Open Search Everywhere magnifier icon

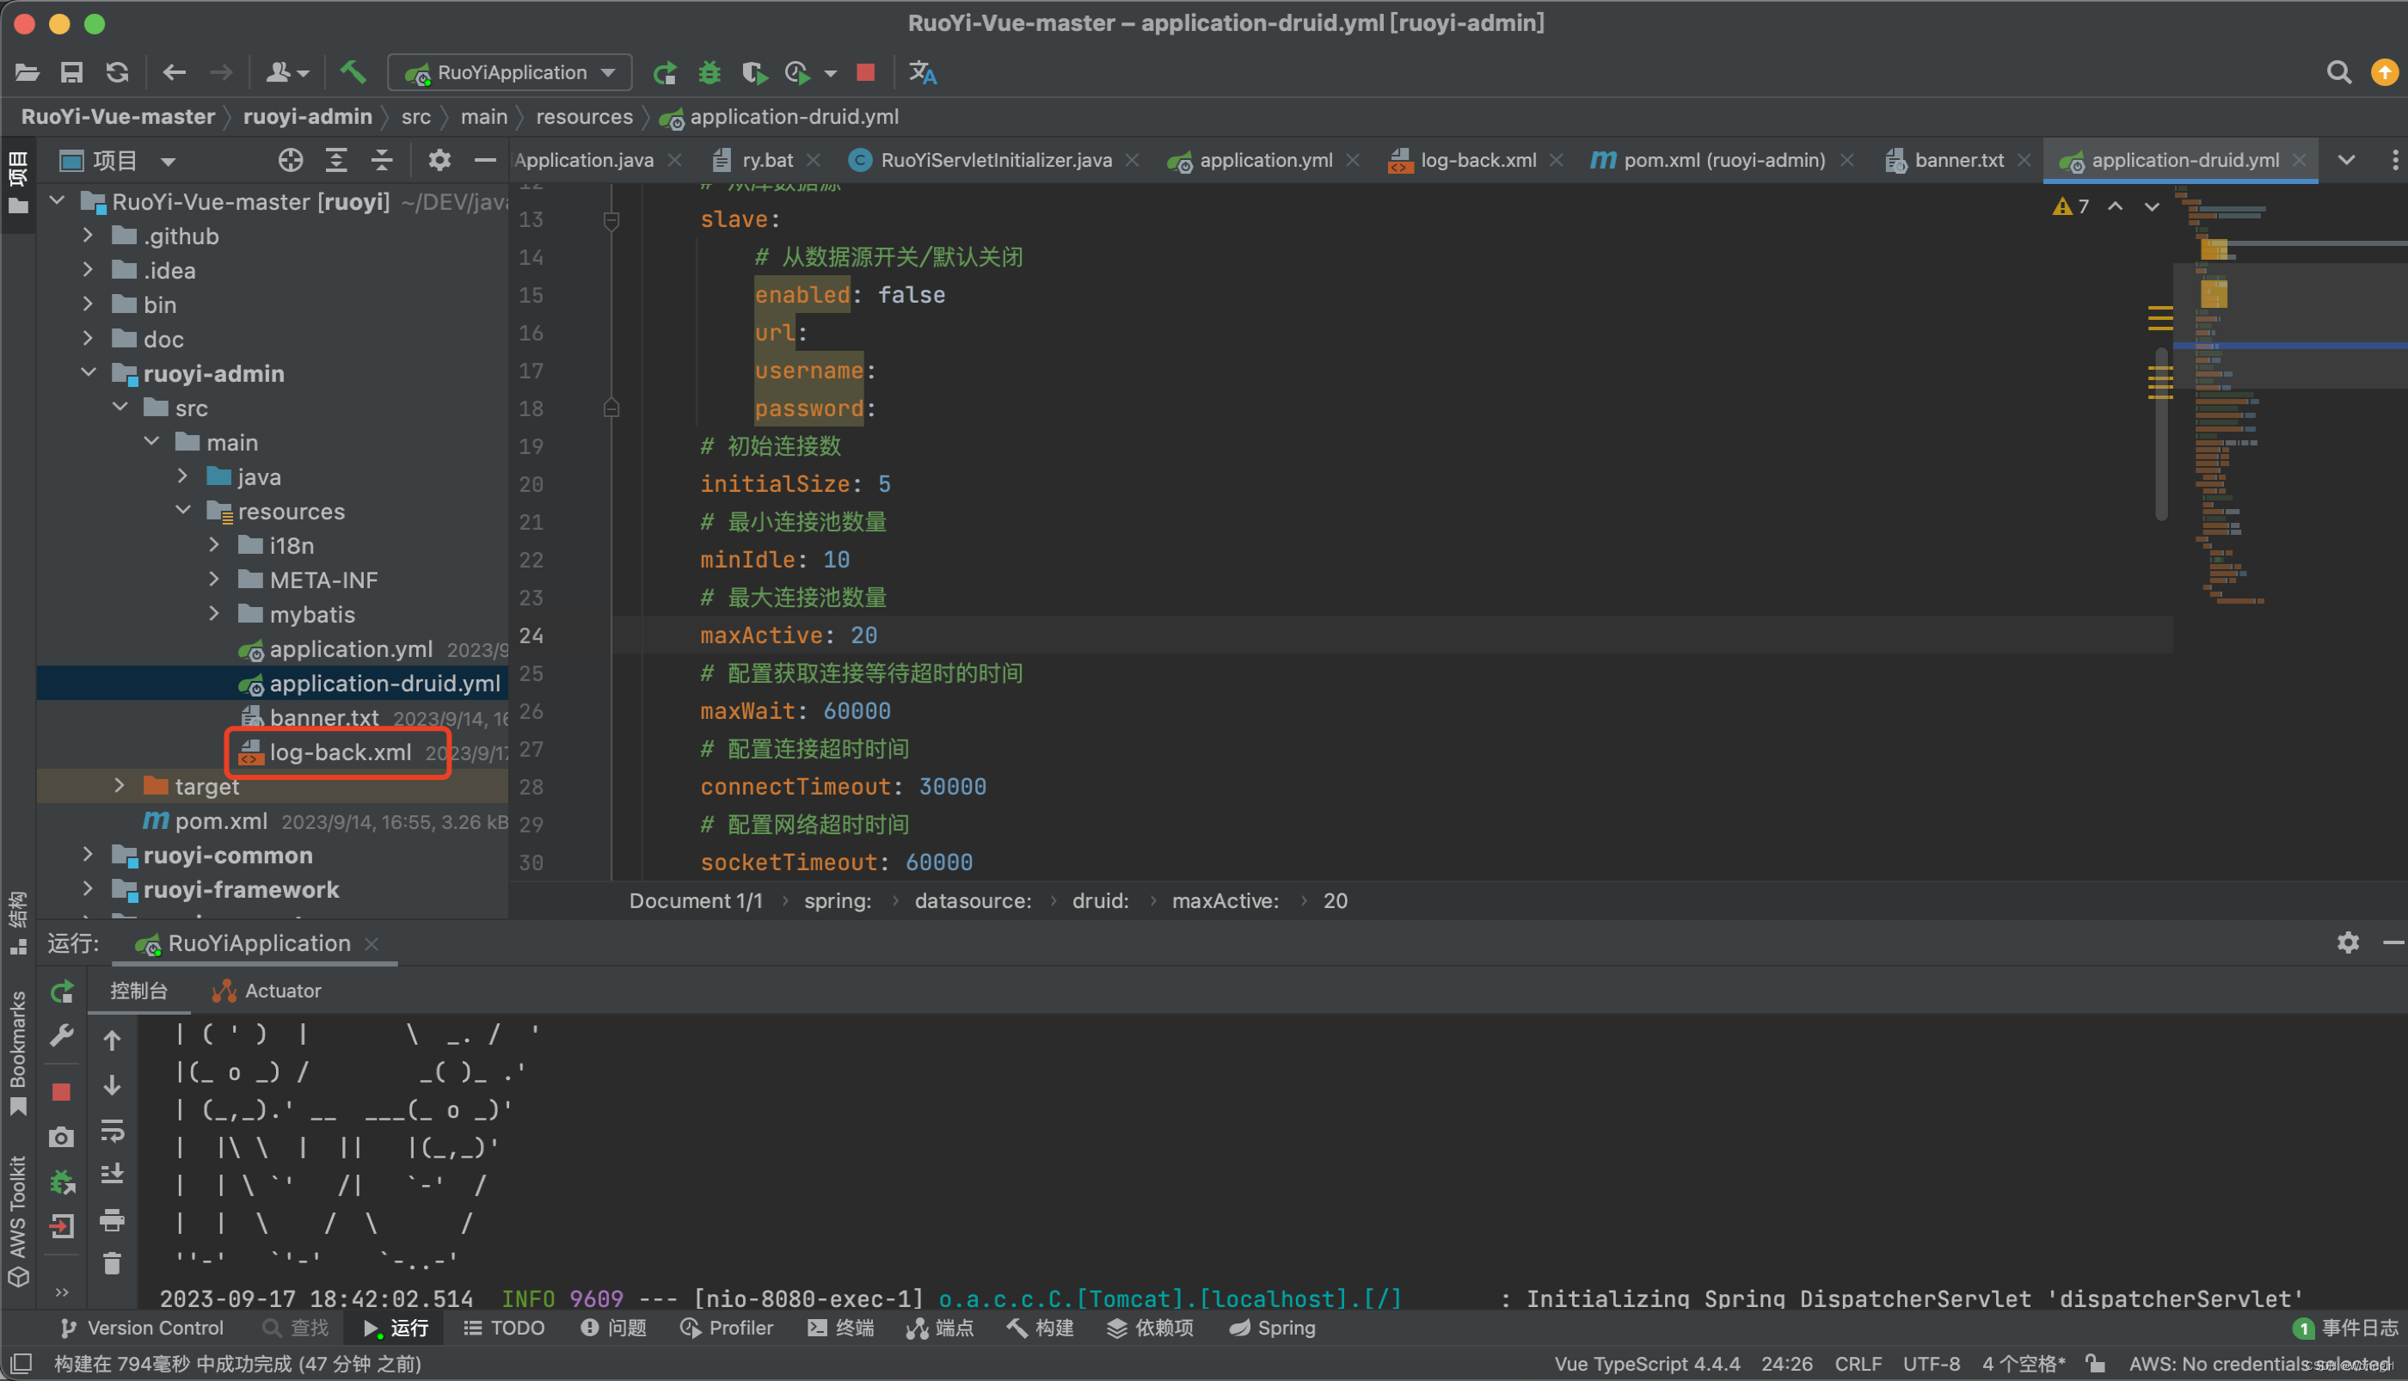pos(2338,73)
